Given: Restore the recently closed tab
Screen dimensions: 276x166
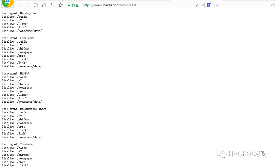Looking at the screenshot, I should (x=52, y=5).
